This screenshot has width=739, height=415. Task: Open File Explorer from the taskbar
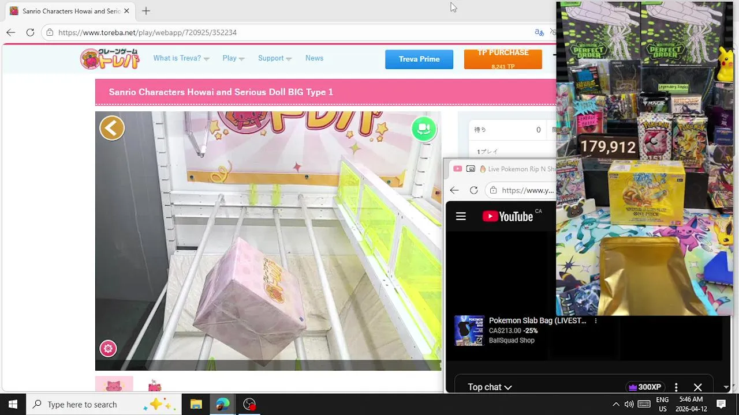click(196, 404)
